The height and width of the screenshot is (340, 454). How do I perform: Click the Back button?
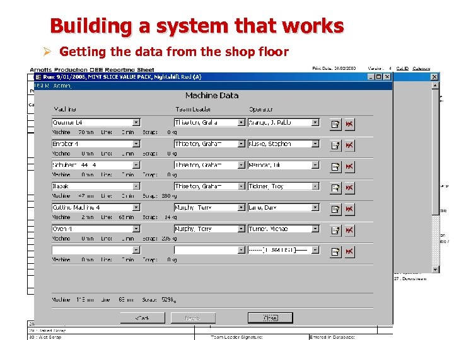coord(143,318)
